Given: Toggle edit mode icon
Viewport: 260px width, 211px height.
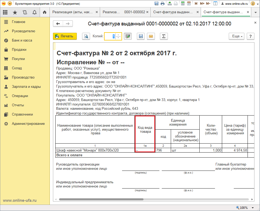Looking at the screenshot, I should coord(128,36).
